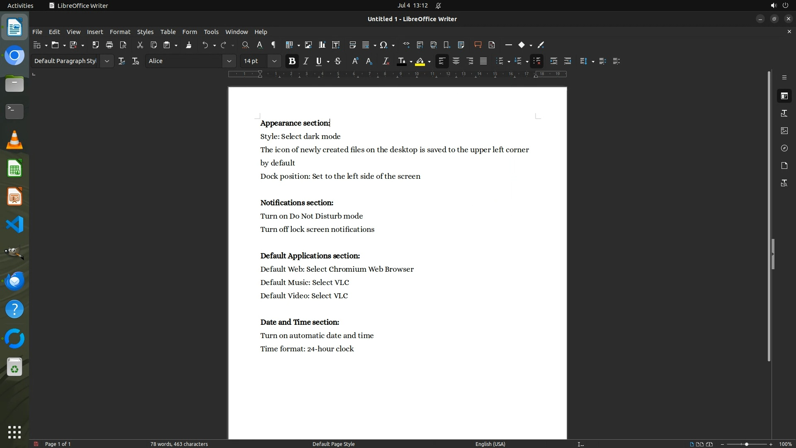Open Find and Replace tool

[x=245, y=45]
